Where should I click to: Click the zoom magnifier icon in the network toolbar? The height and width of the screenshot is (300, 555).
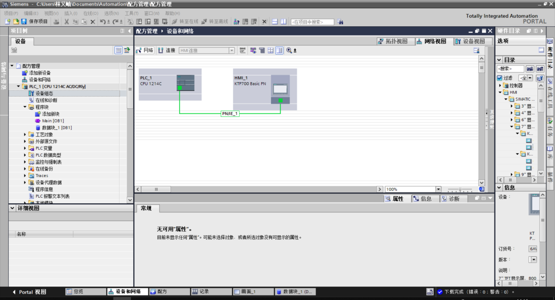289,50
